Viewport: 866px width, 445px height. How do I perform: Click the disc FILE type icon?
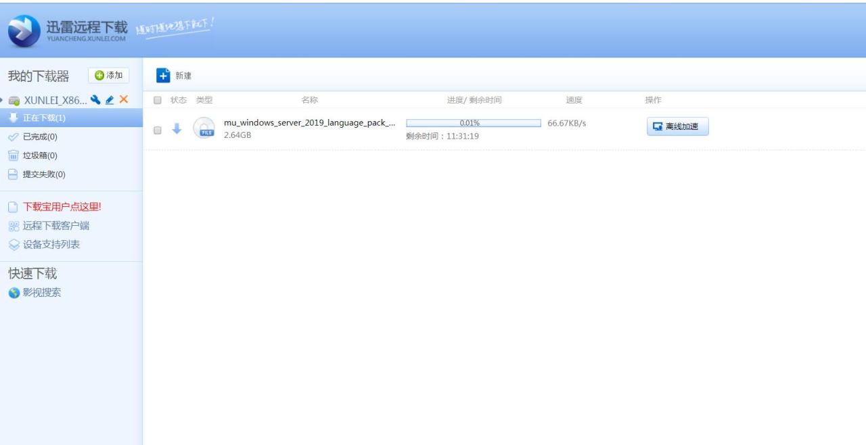[204, 128]
